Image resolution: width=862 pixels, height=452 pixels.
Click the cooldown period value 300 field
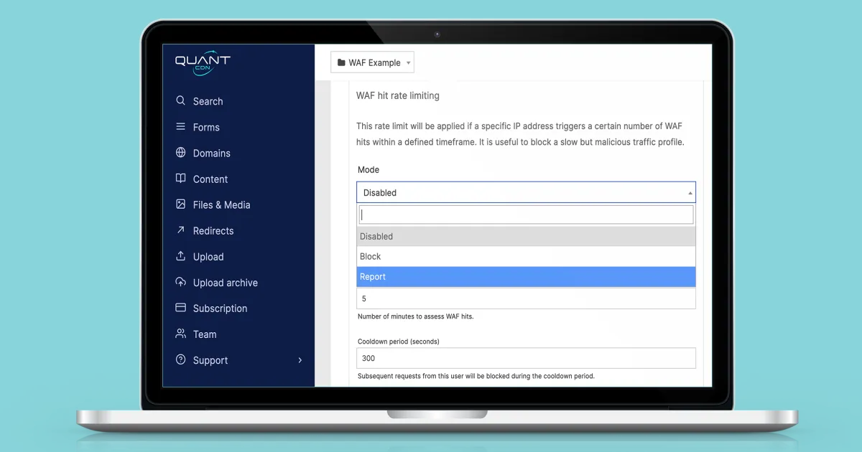(526, 357)
